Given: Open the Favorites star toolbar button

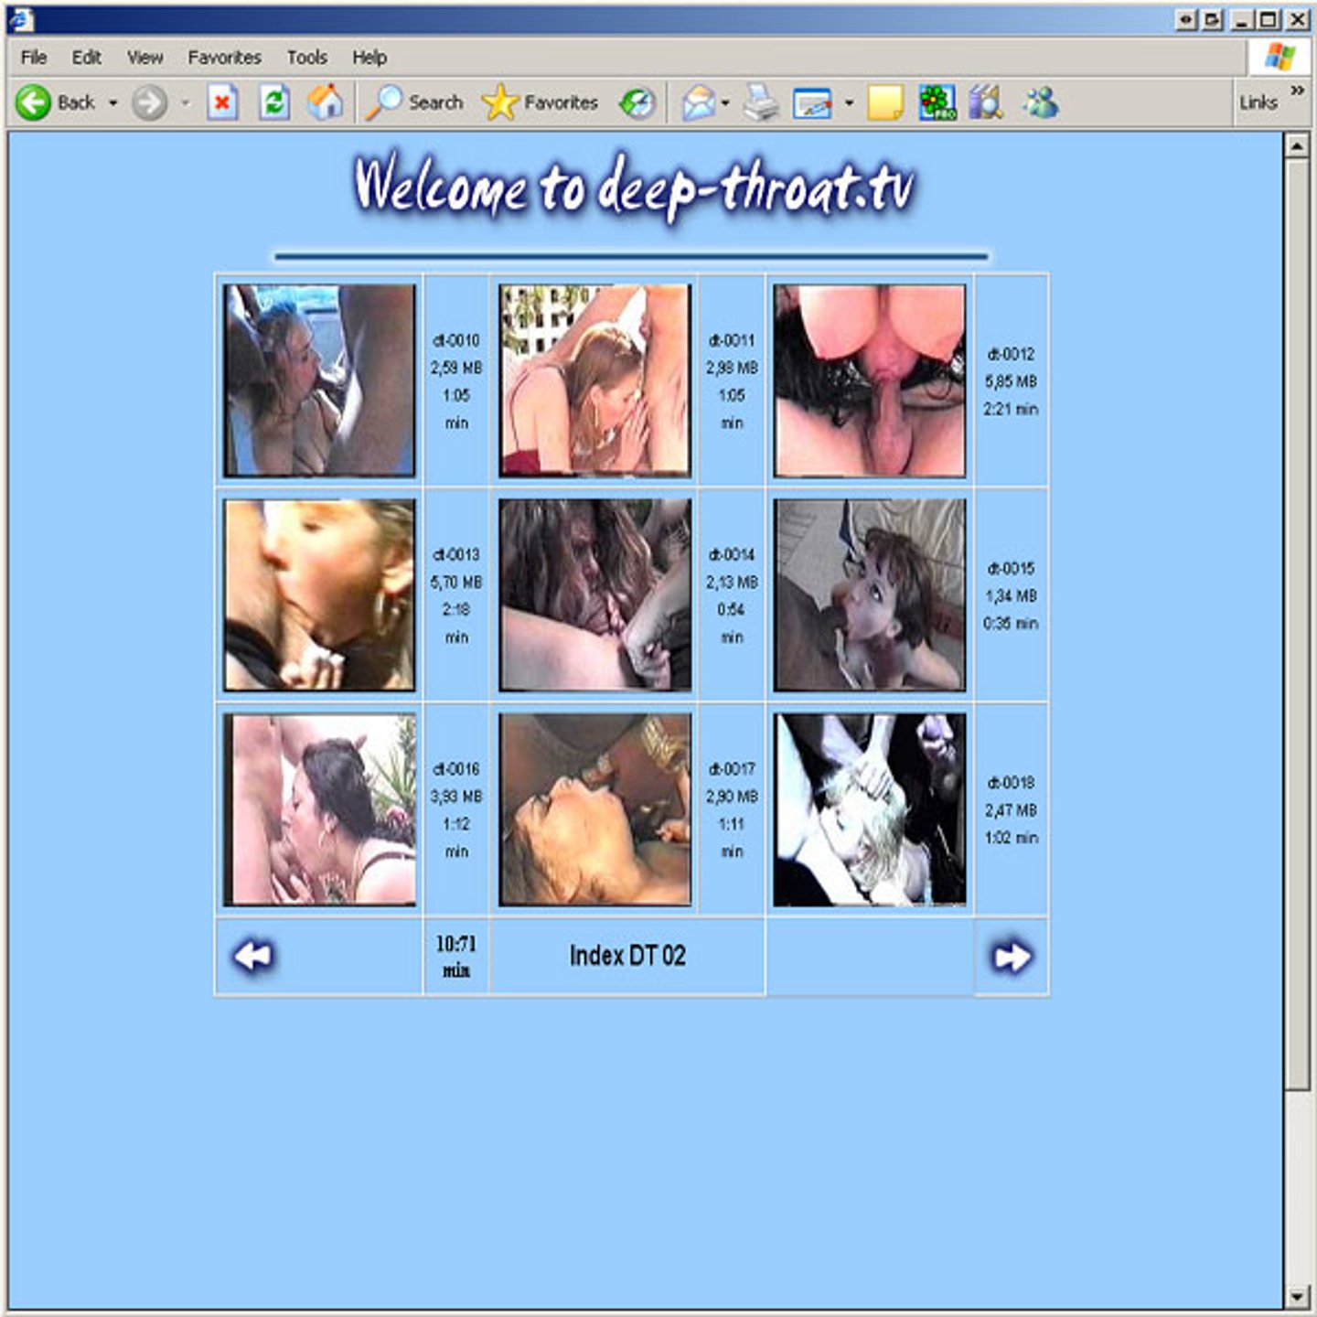Looking at the screenshot, I should point(541,102).
